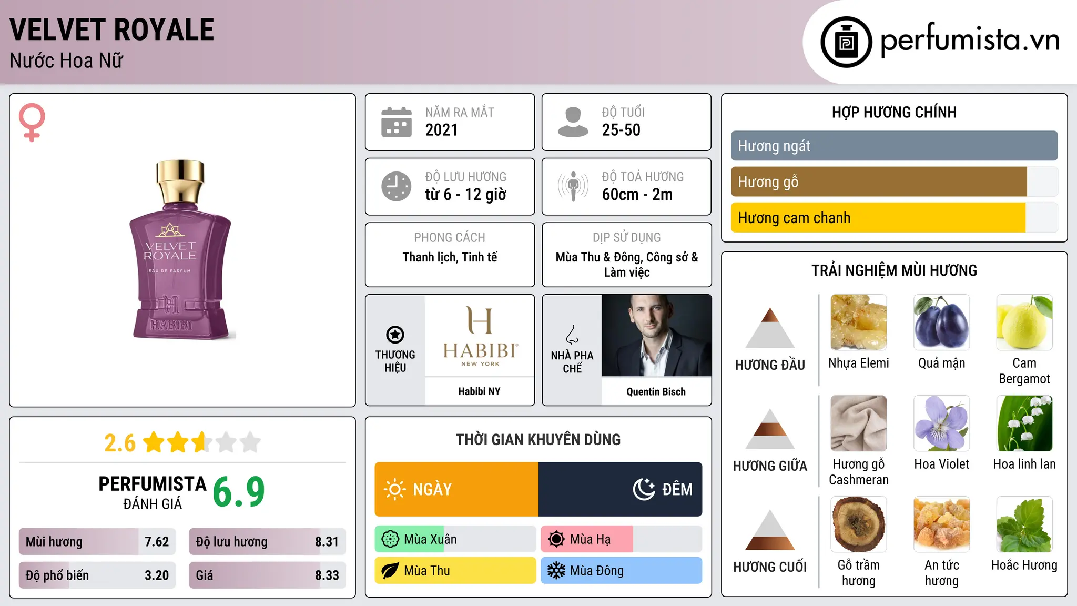Click the HỢP HƯƠNG CHÍNH heading
Screen dimensions: 1077x606
894,112
